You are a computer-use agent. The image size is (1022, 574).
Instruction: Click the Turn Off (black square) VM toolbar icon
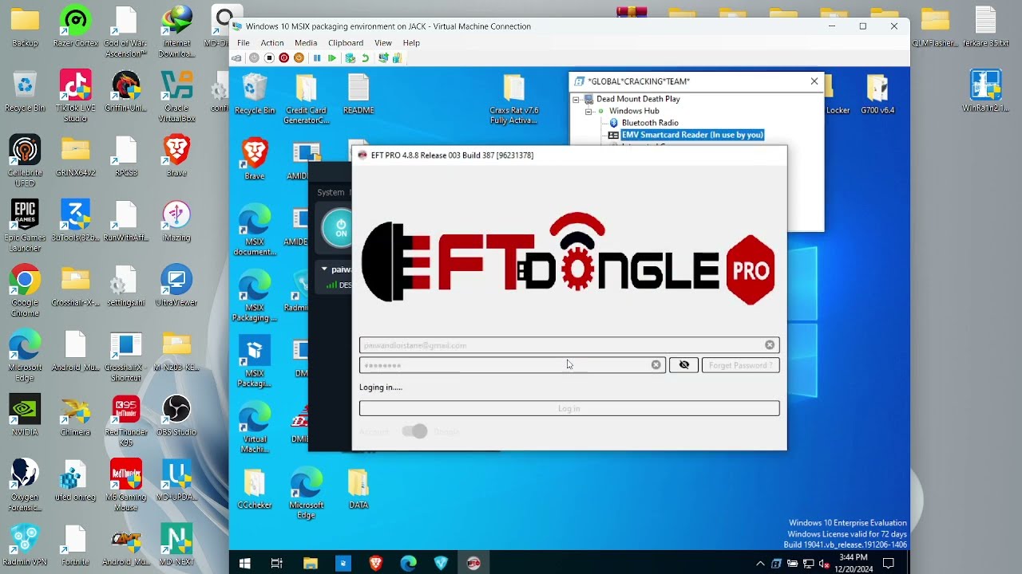pyautogui.click(x=269, y=58)
